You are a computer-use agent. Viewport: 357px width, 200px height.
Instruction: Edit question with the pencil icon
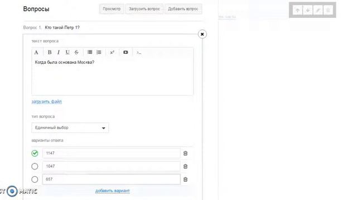pos(318,10)
